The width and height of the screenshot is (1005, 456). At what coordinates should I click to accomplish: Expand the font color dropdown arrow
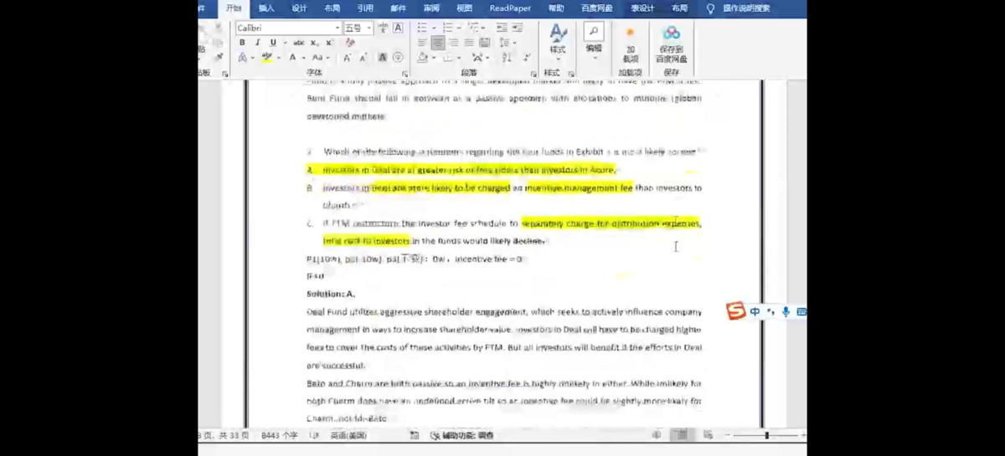click(x=302, y=58)
